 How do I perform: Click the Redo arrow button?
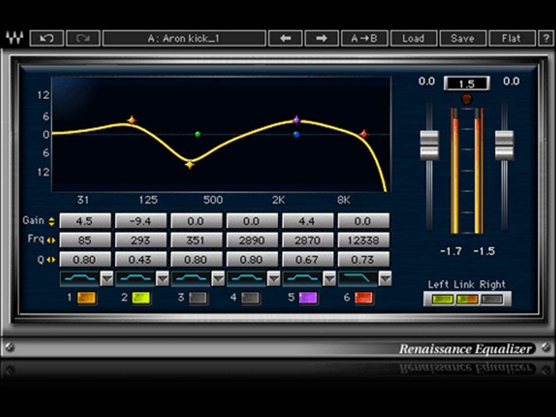tap(83, 38)
